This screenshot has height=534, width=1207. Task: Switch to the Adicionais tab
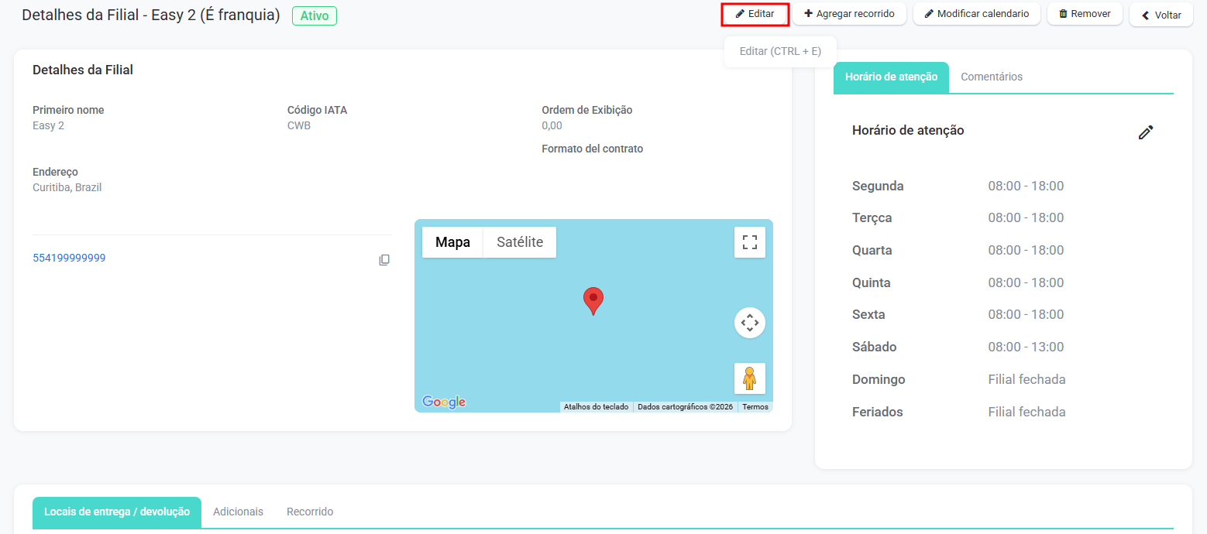238,512
